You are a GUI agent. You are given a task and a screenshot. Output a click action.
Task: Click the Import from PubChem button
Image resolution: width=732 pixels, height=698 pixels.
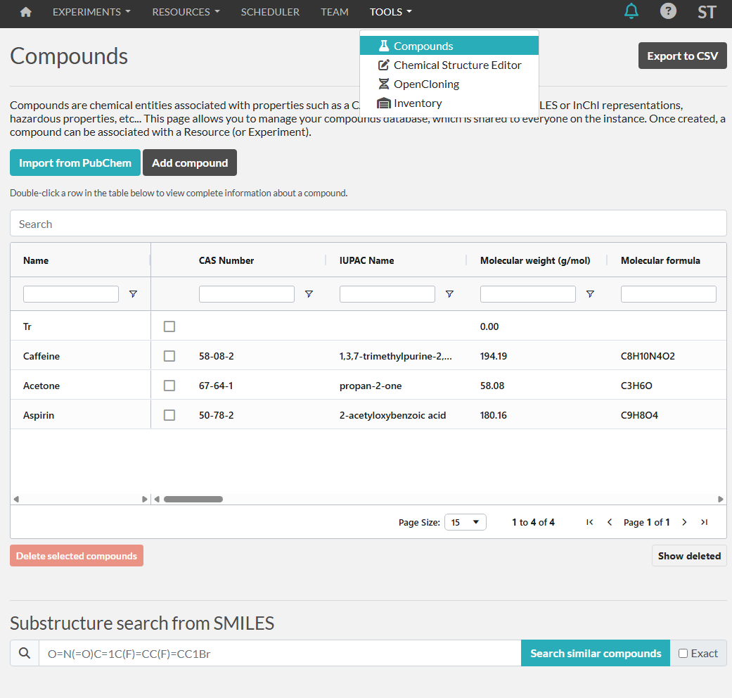coord(75,163)
